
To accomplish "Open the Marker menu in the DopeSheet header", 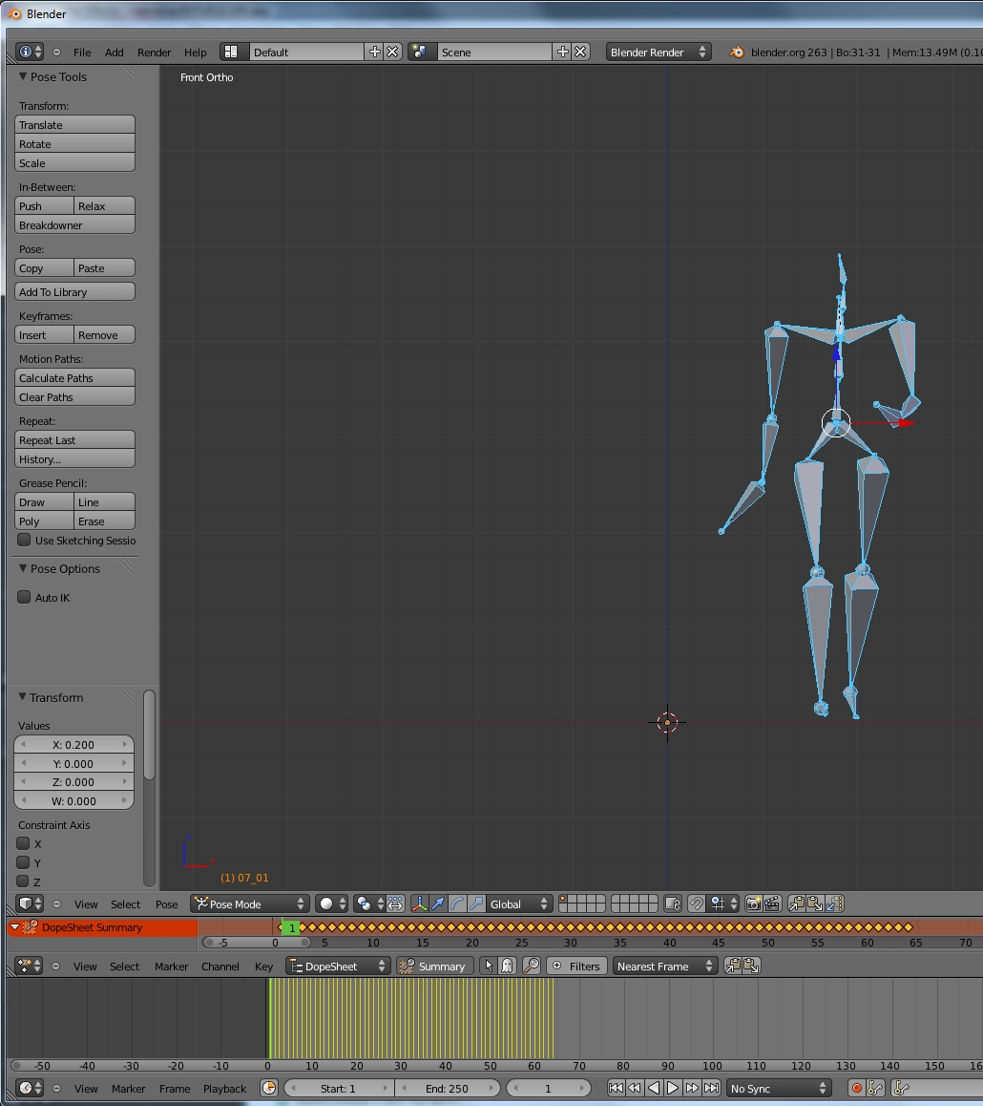I will 171,966.
